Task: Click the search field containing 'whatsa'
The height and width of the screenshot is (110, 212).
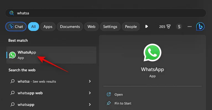Action: coord(106,13)
